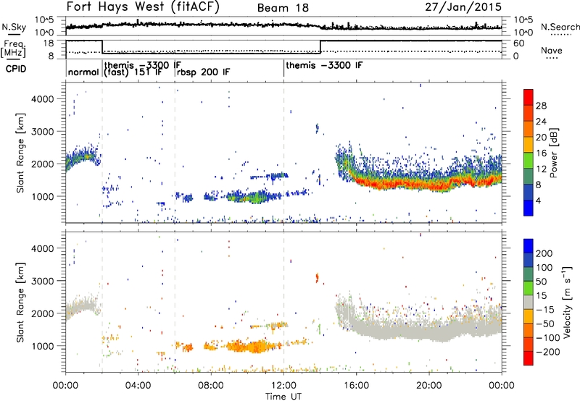Click the red swatch atop the power colorbar

tap(529, 97)
